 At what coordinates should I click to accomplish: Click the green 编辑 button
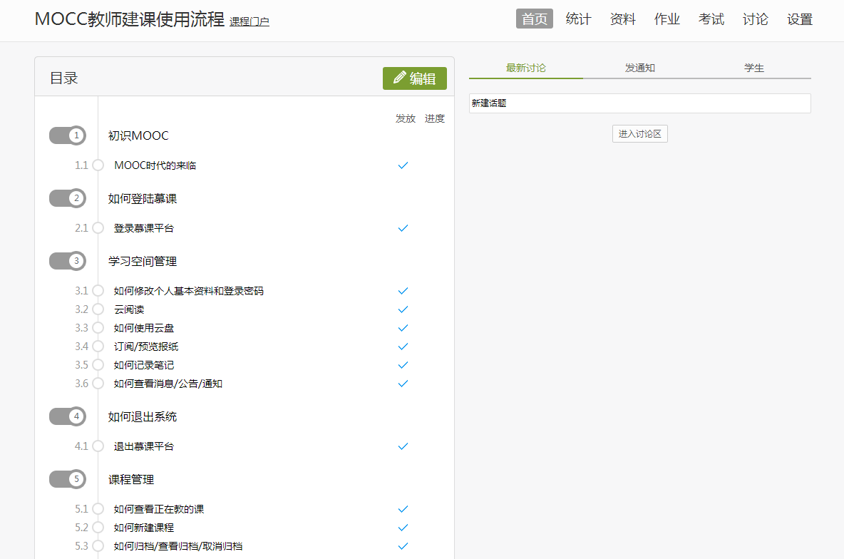point(414,78)
